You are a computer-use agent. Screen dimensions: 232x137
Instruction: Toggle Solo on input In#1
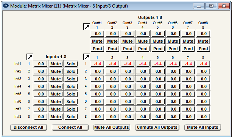click(x=71, y=64)
